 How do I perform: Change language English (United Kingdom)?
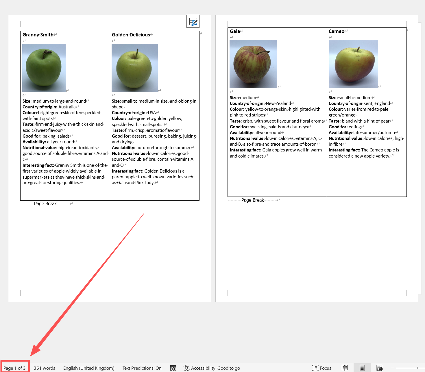(89, 368)
